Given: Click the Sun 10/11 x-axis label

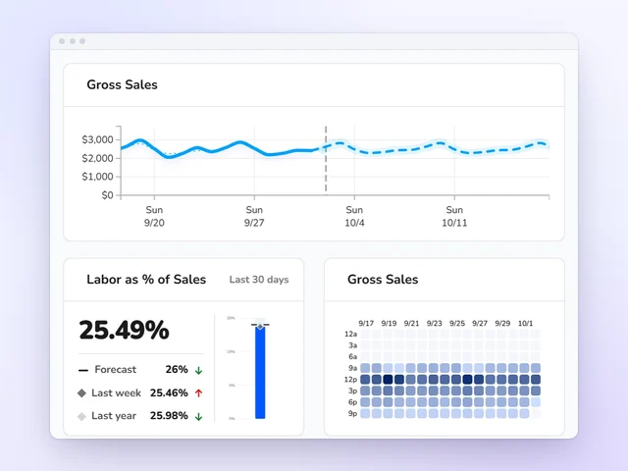Looking at the screenshot, I should (454, 216).
